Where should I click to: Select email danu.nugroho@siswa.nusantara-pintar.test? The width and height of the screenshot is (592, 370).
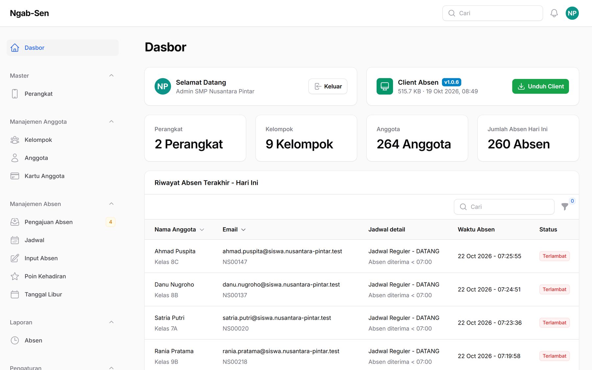click(x=281, y=284)
